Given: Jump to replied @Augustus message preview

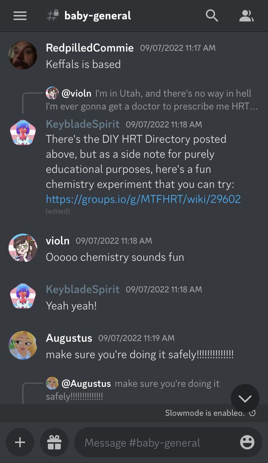Looking at the screenshot, I should point(133,390).
